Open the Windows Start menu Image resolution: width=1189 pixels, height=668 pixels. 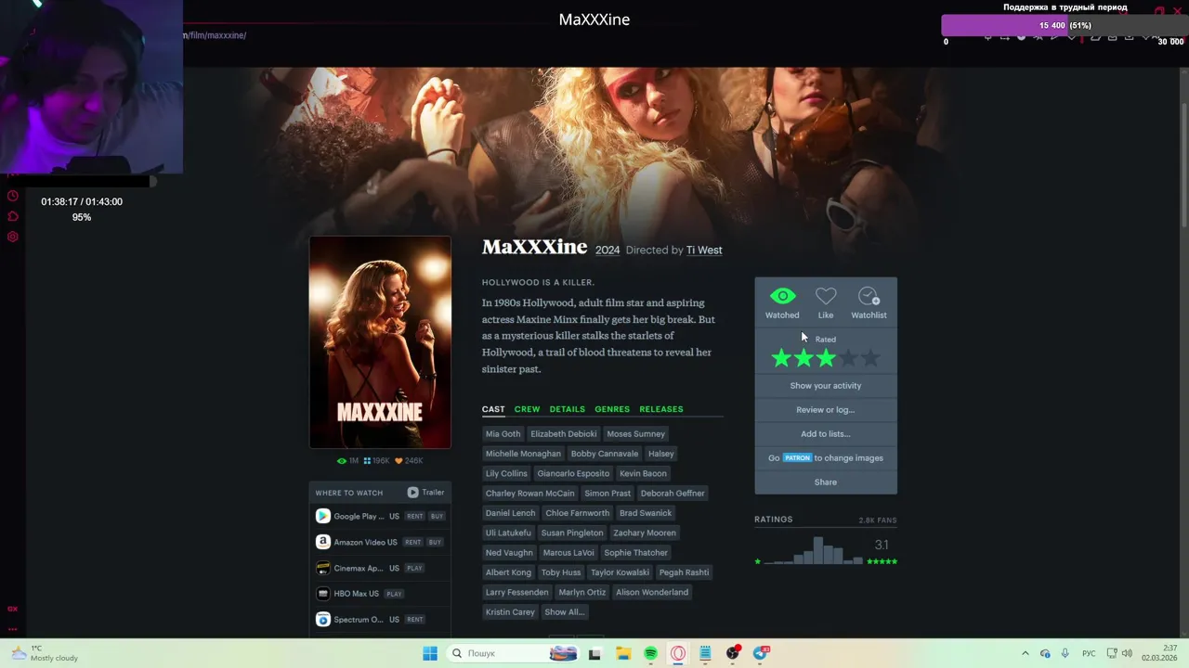[430, 653]
